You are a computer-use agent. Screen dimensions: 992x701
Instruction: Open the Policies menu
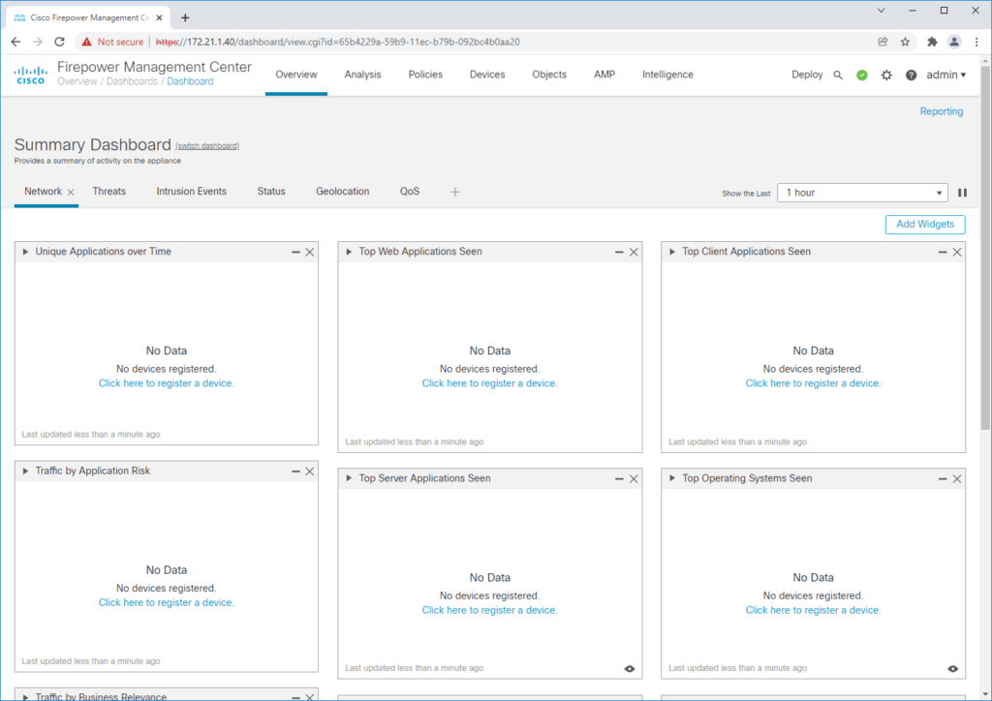(x=425, y=75)
